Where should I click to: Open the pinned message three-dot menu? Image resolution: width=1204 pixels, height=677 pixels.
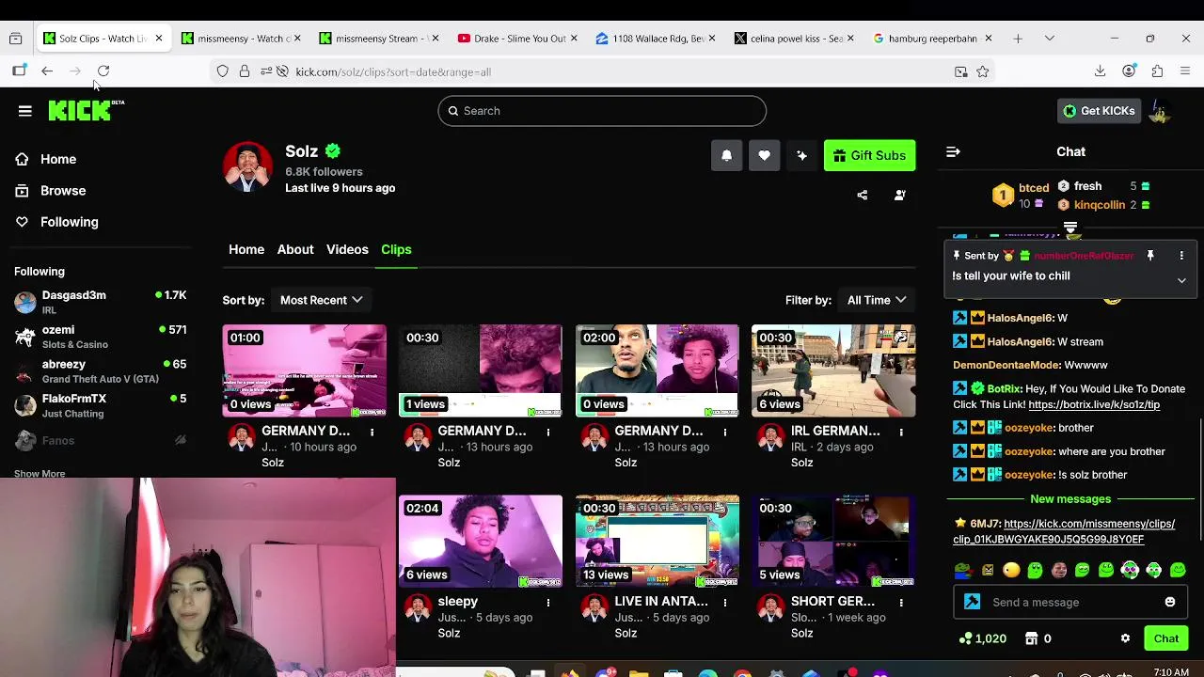click(x=1181, y=256)
